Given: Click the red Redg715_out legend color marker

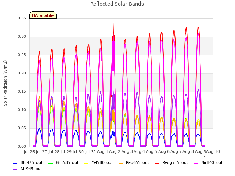Looking at the screenshot, I should 157,163.
